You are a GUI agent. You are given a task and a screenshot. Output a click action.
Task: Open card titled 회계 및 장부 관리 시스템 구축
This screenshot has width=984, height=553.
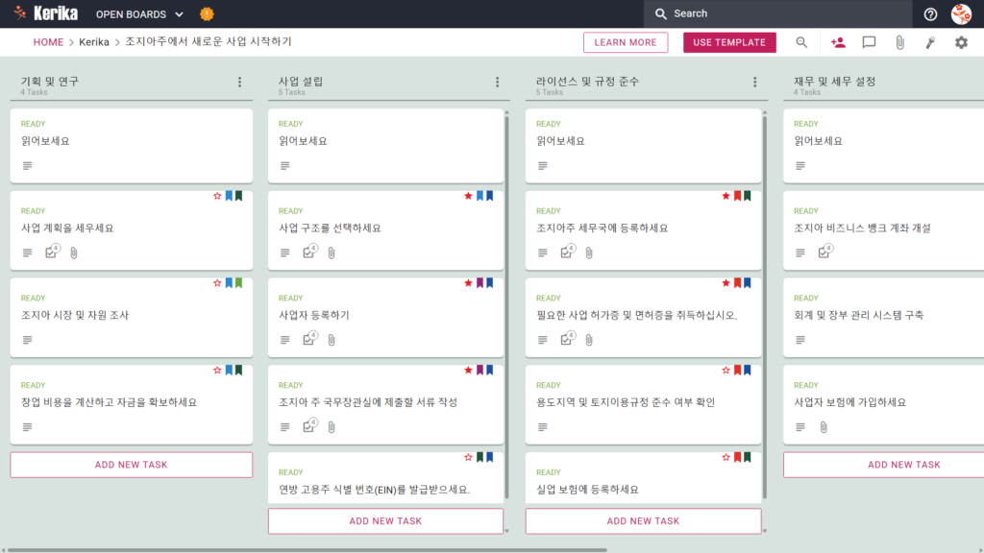pyautogui.click(x=884, y=317)
